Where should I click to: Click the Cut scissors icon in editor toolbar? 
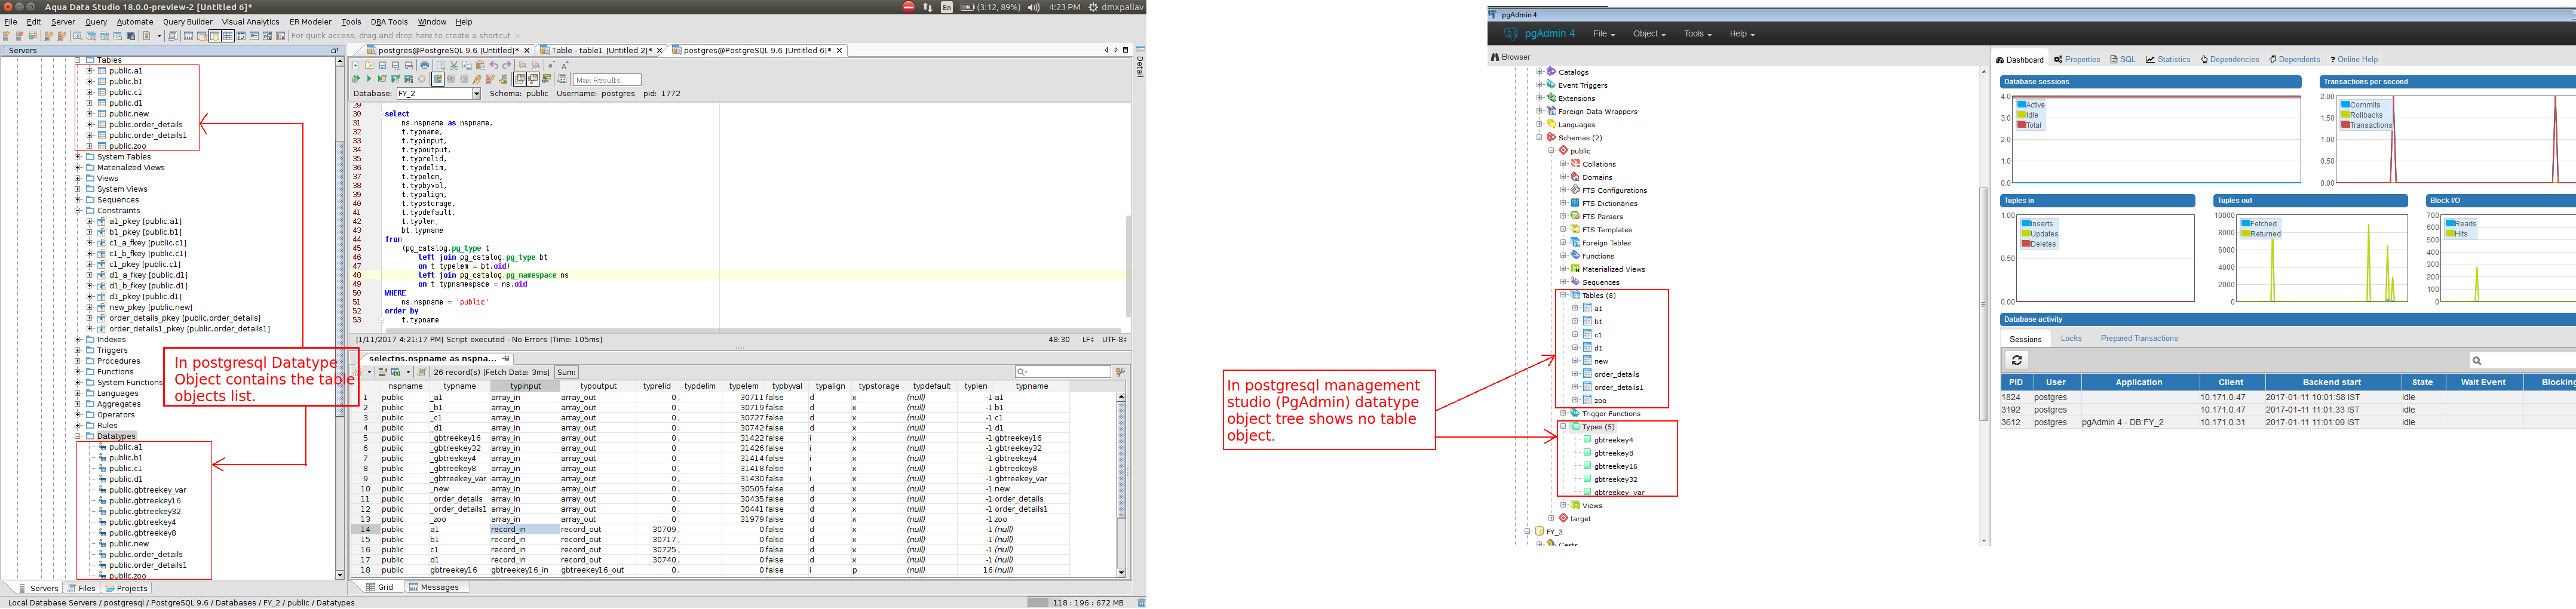pos(454,65)
